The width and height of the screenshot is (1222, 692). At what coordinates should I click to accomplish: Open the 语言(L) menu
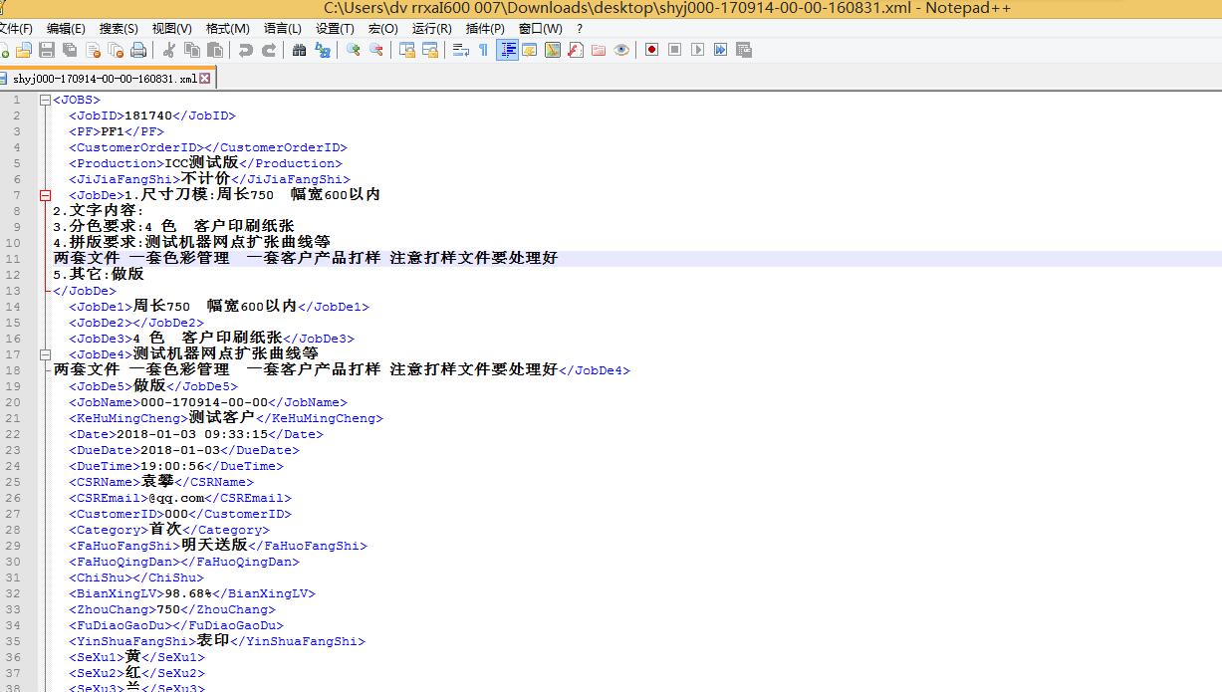(282, 28)
